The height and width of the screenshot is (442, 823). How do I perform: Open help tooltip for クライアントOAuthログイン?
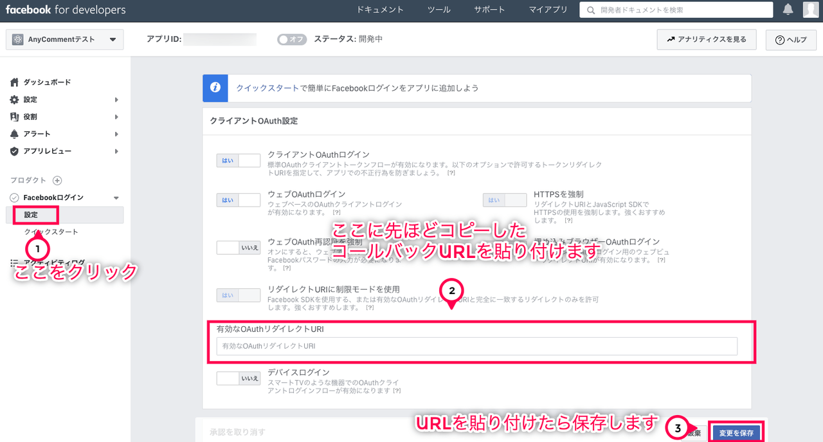point(451,174)
